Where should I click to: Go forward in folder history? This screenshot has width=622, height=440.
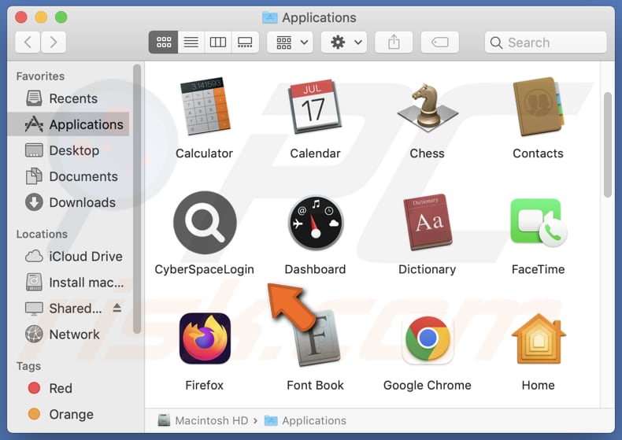point(54,42)
